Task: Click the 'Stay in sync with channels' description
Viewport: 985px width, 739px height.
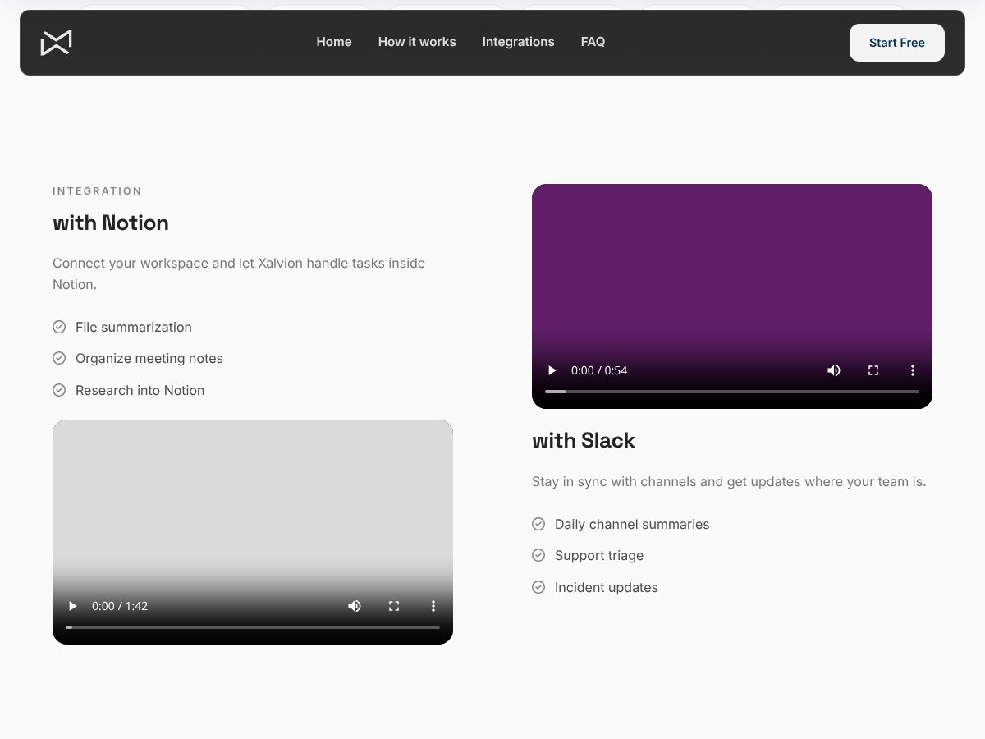Action: [x=729, y=481]
